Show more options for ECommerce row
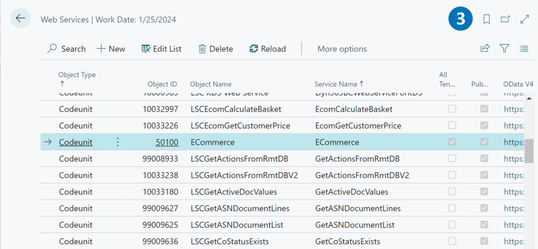 [118, 142]
